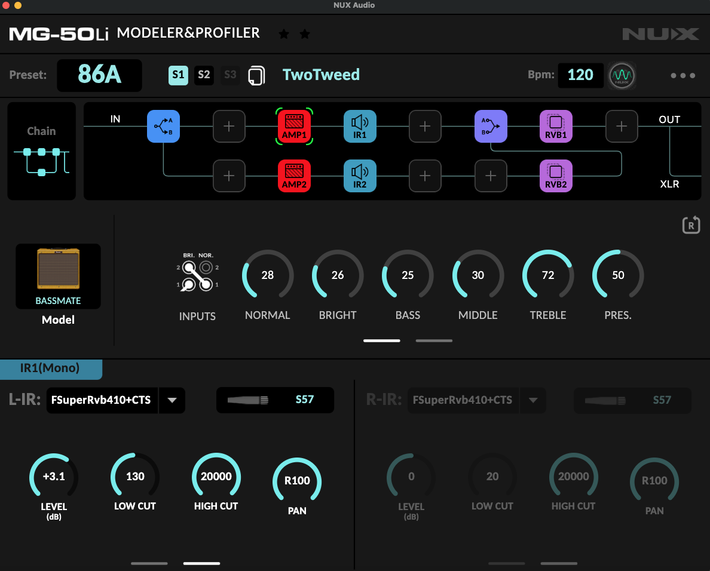Image resolution: width=710 pixels, height=571 pixels.
Task: Expand the L-IR cabinet dropdown arrow
Action: tap(172, 400)
